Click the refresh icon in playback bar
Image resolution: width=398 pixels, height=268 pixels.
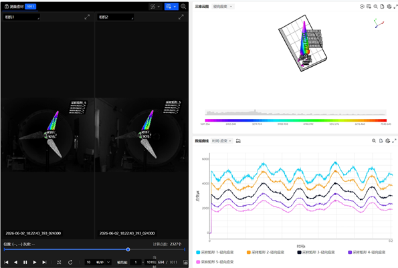[70, 262]
